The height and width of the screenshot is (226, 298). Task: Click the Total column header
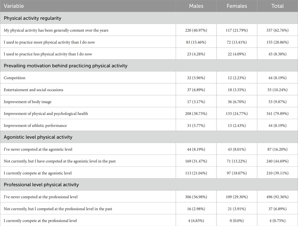coord(277,6)
